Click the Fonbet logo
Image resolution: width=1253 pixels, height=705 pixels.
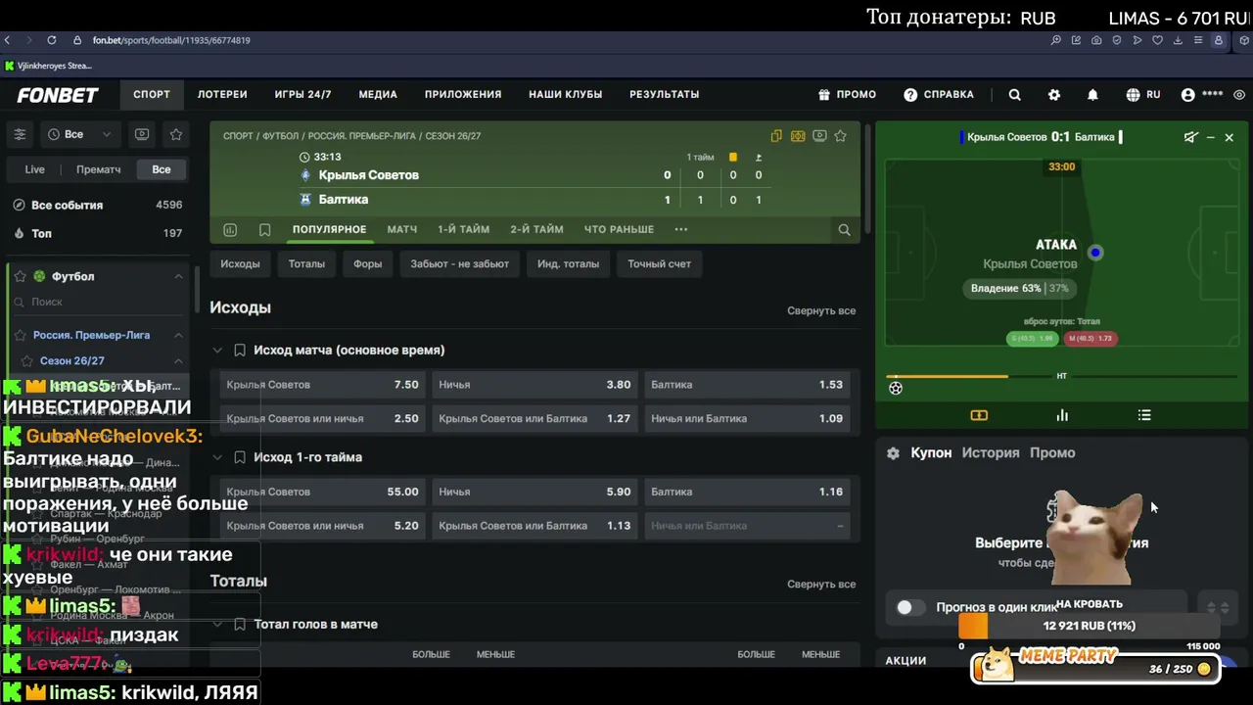pos(58,95)
